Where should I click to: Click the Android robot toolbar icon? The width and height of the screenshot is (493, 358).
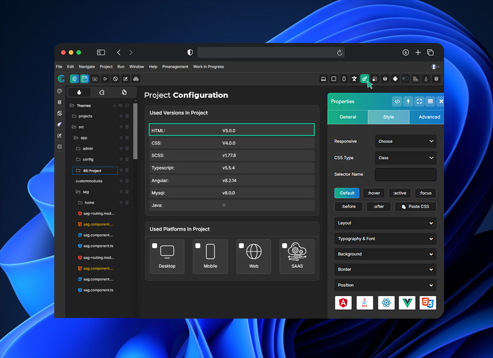[x=395, y=79]
